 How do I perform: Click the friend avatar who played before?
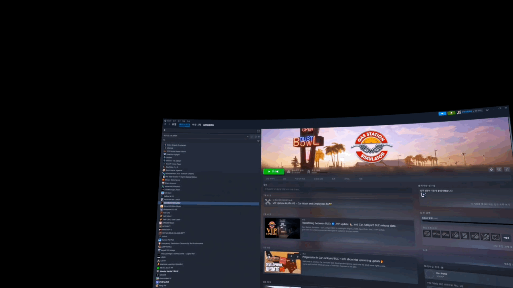(x=422, y=195)
